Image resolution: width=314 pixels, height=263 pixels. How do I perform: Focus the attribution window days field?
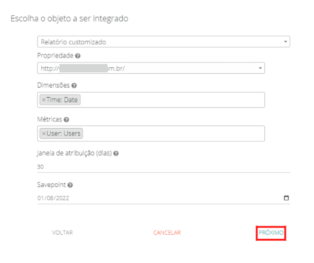pyautogui.click(x=163, y=167)
